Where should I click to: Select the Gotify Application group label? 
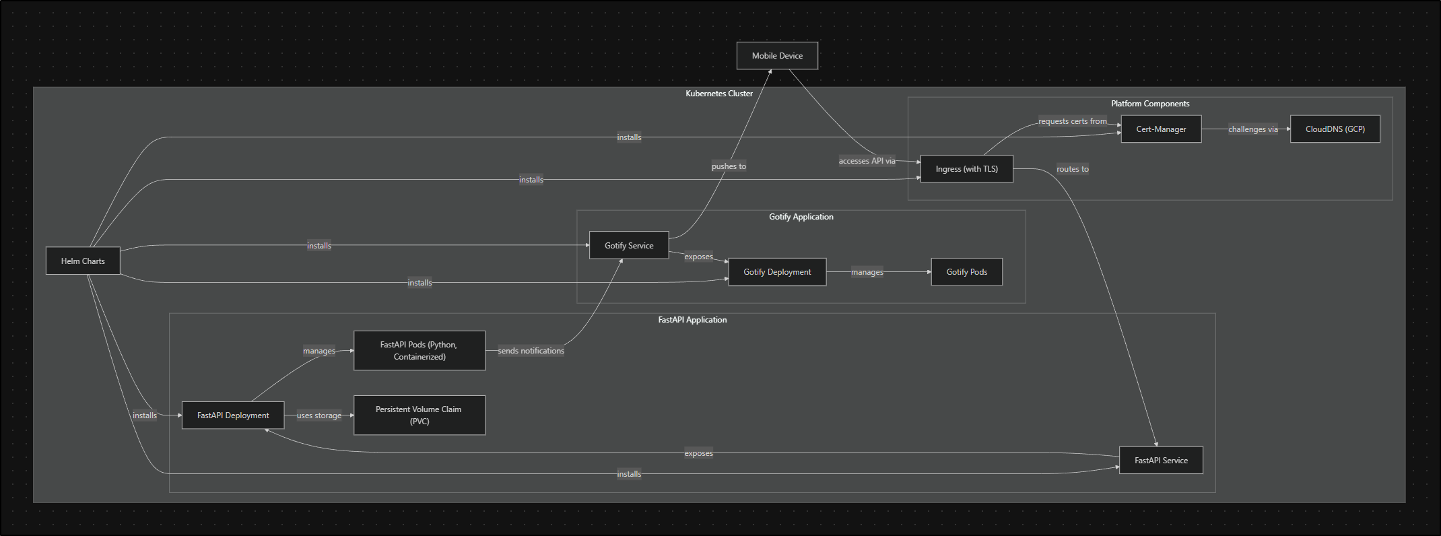pyautogui.click(x=801, y=217)
